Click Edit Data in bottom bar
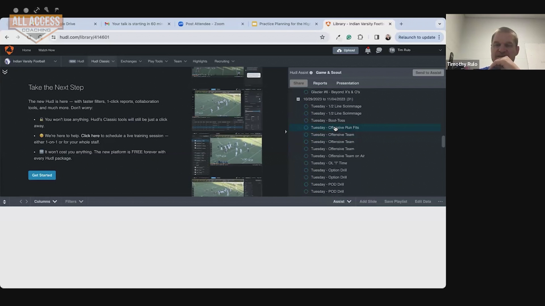Viewport: 545px width, 306px height. (423, 201)
